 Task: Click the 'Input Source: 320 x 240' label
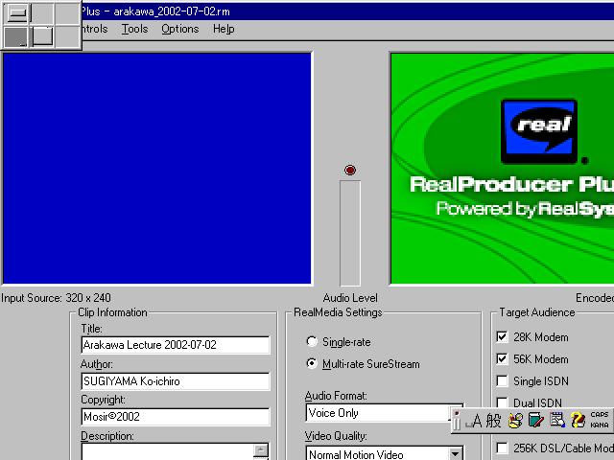56,298
